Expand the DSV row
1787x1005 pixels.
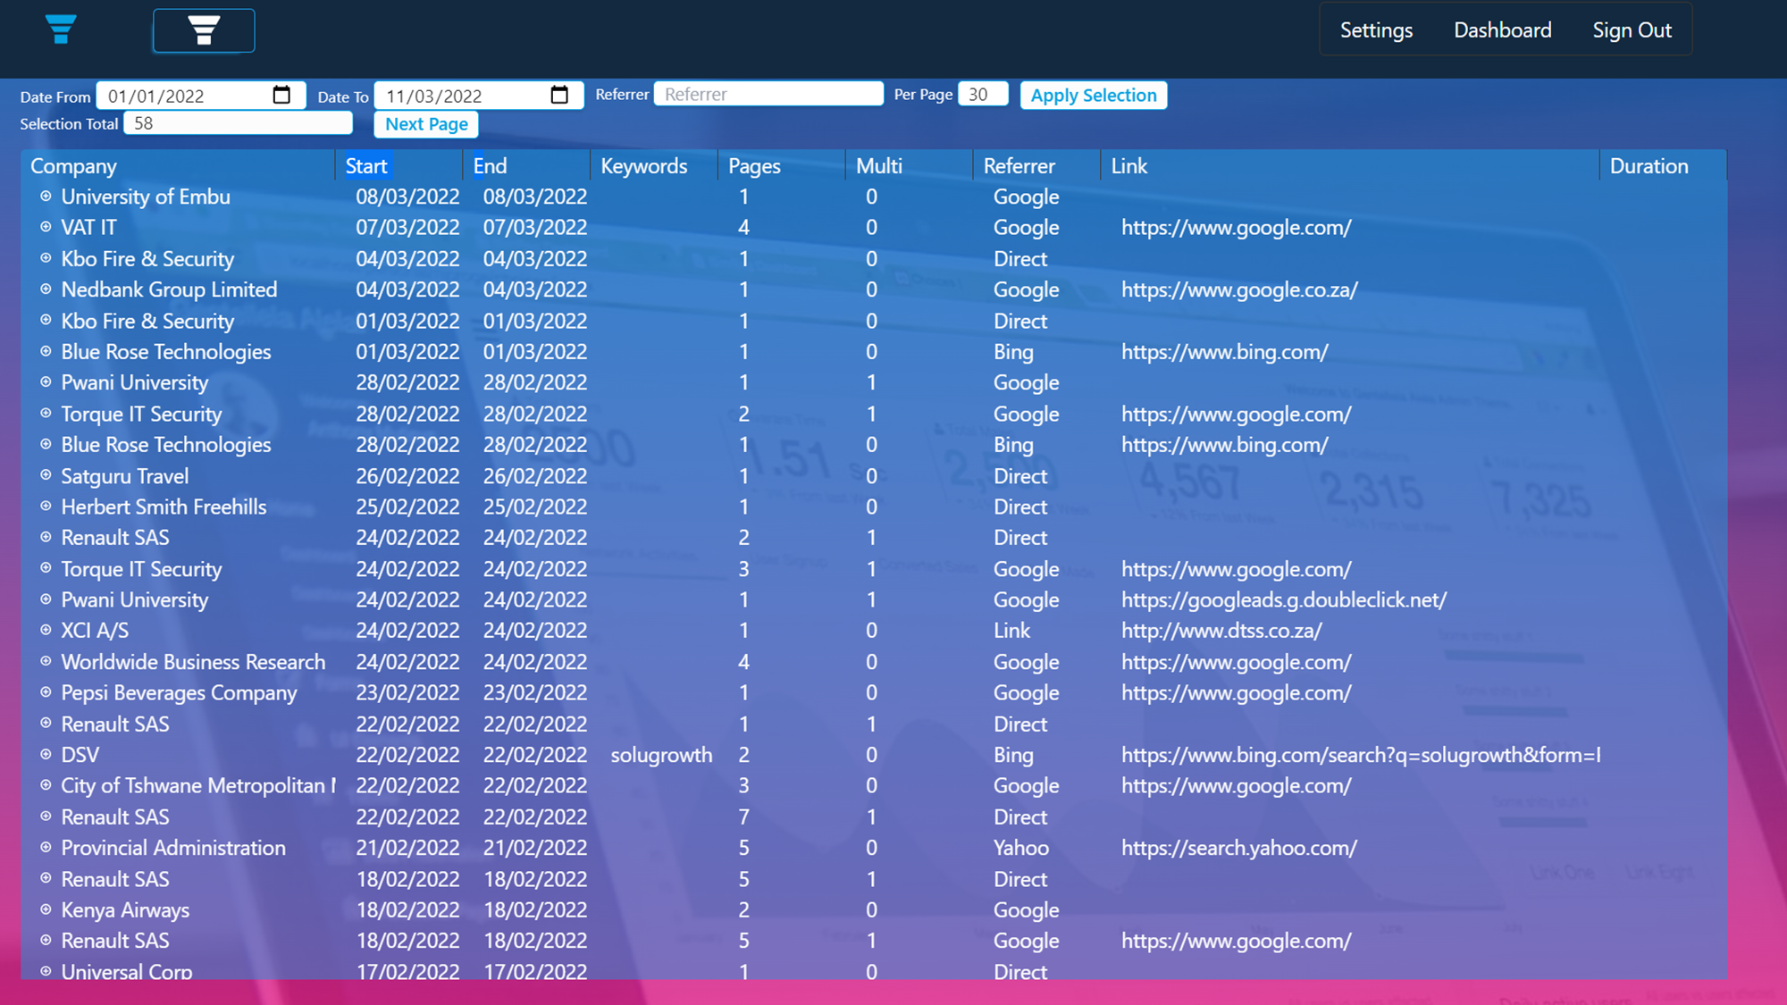click(46, 754)
